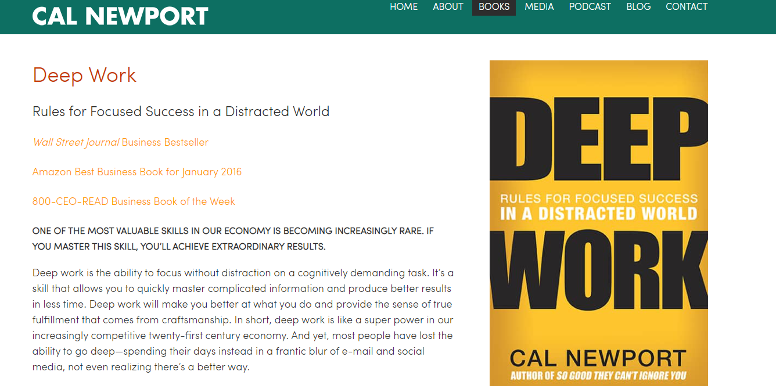Select the subtitle Rules for Focused Success
The image size is (776, 386).
click(181, 111)
